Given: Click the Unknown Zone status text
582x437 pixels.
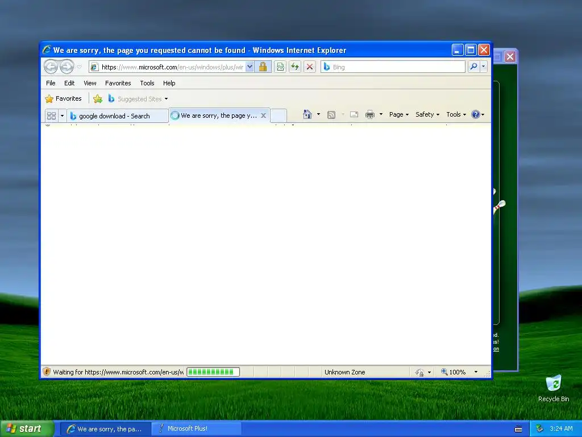Looking at the screenshot, I should [x=344, y=372].
